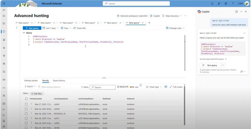
Task: Select the second New query tab
Action: pyautogui.click(x=46, y=23)
